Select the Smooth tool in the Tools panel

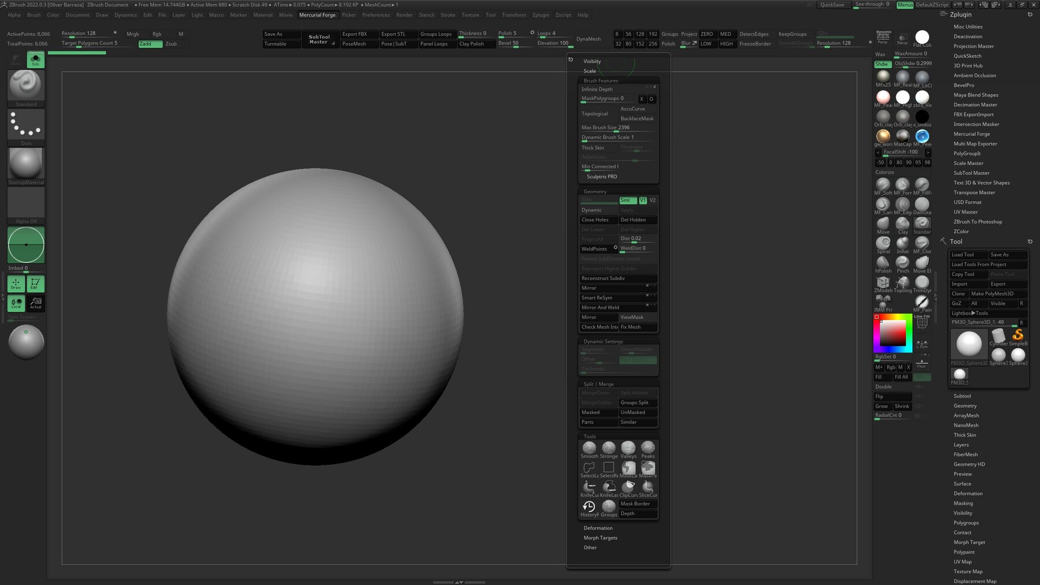tap(589, 448)
